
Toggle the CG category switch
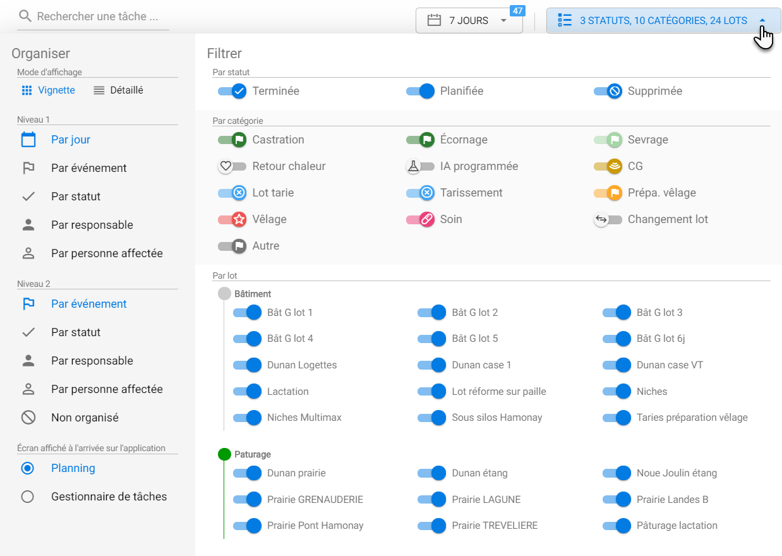click(x=608, y=166)
